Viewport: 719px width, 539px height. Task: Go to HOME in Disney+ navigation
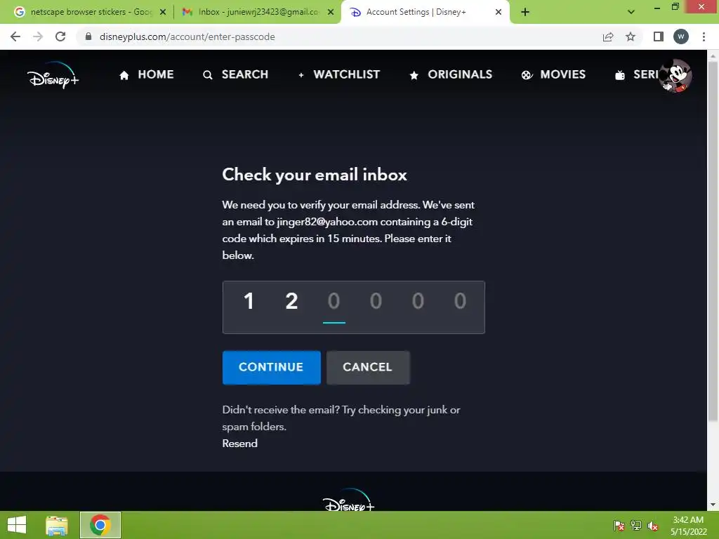(x=146, y=74)
